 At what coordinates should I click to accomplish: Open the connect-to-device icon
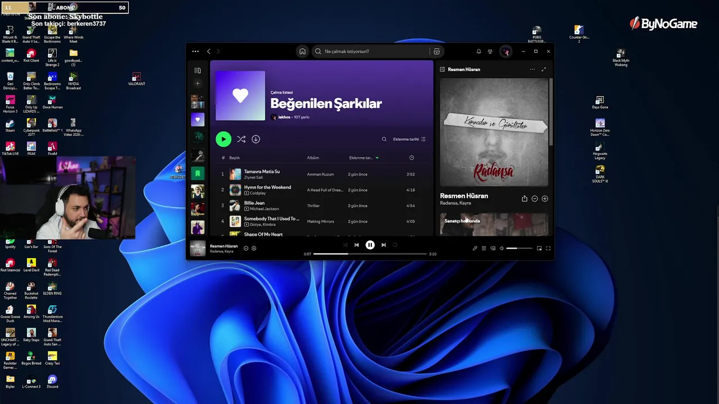click(493, 248)
